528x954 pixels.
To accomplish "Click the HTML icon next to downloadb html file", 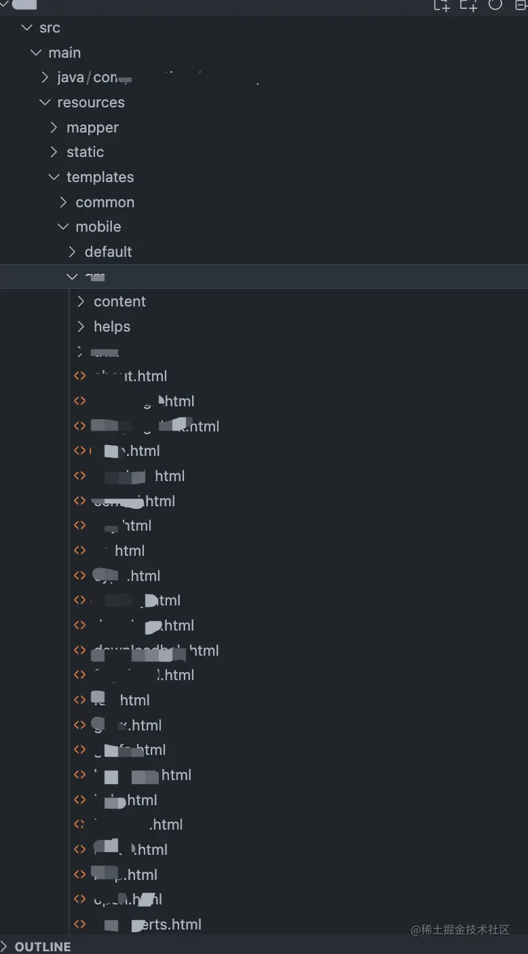I will point(79,650).
